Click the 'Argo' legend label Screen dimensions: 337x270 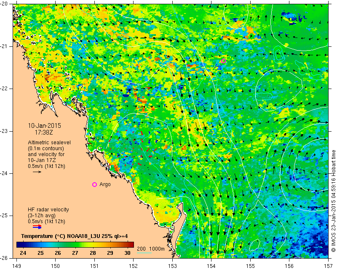[105, 184]
